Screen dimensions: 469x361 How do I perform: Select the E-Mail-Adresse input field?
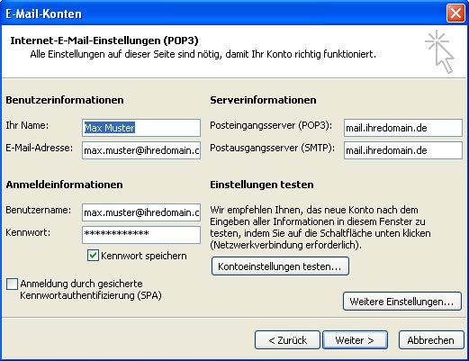click(x=141, y=150)
